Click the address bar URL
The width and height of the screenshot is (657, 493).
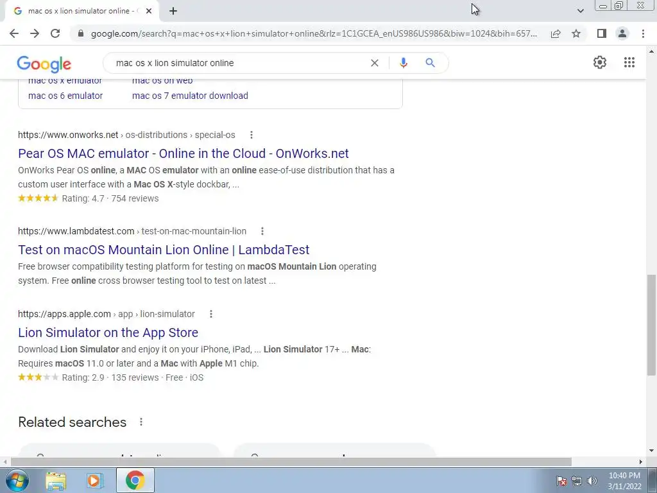click(314, 33)
